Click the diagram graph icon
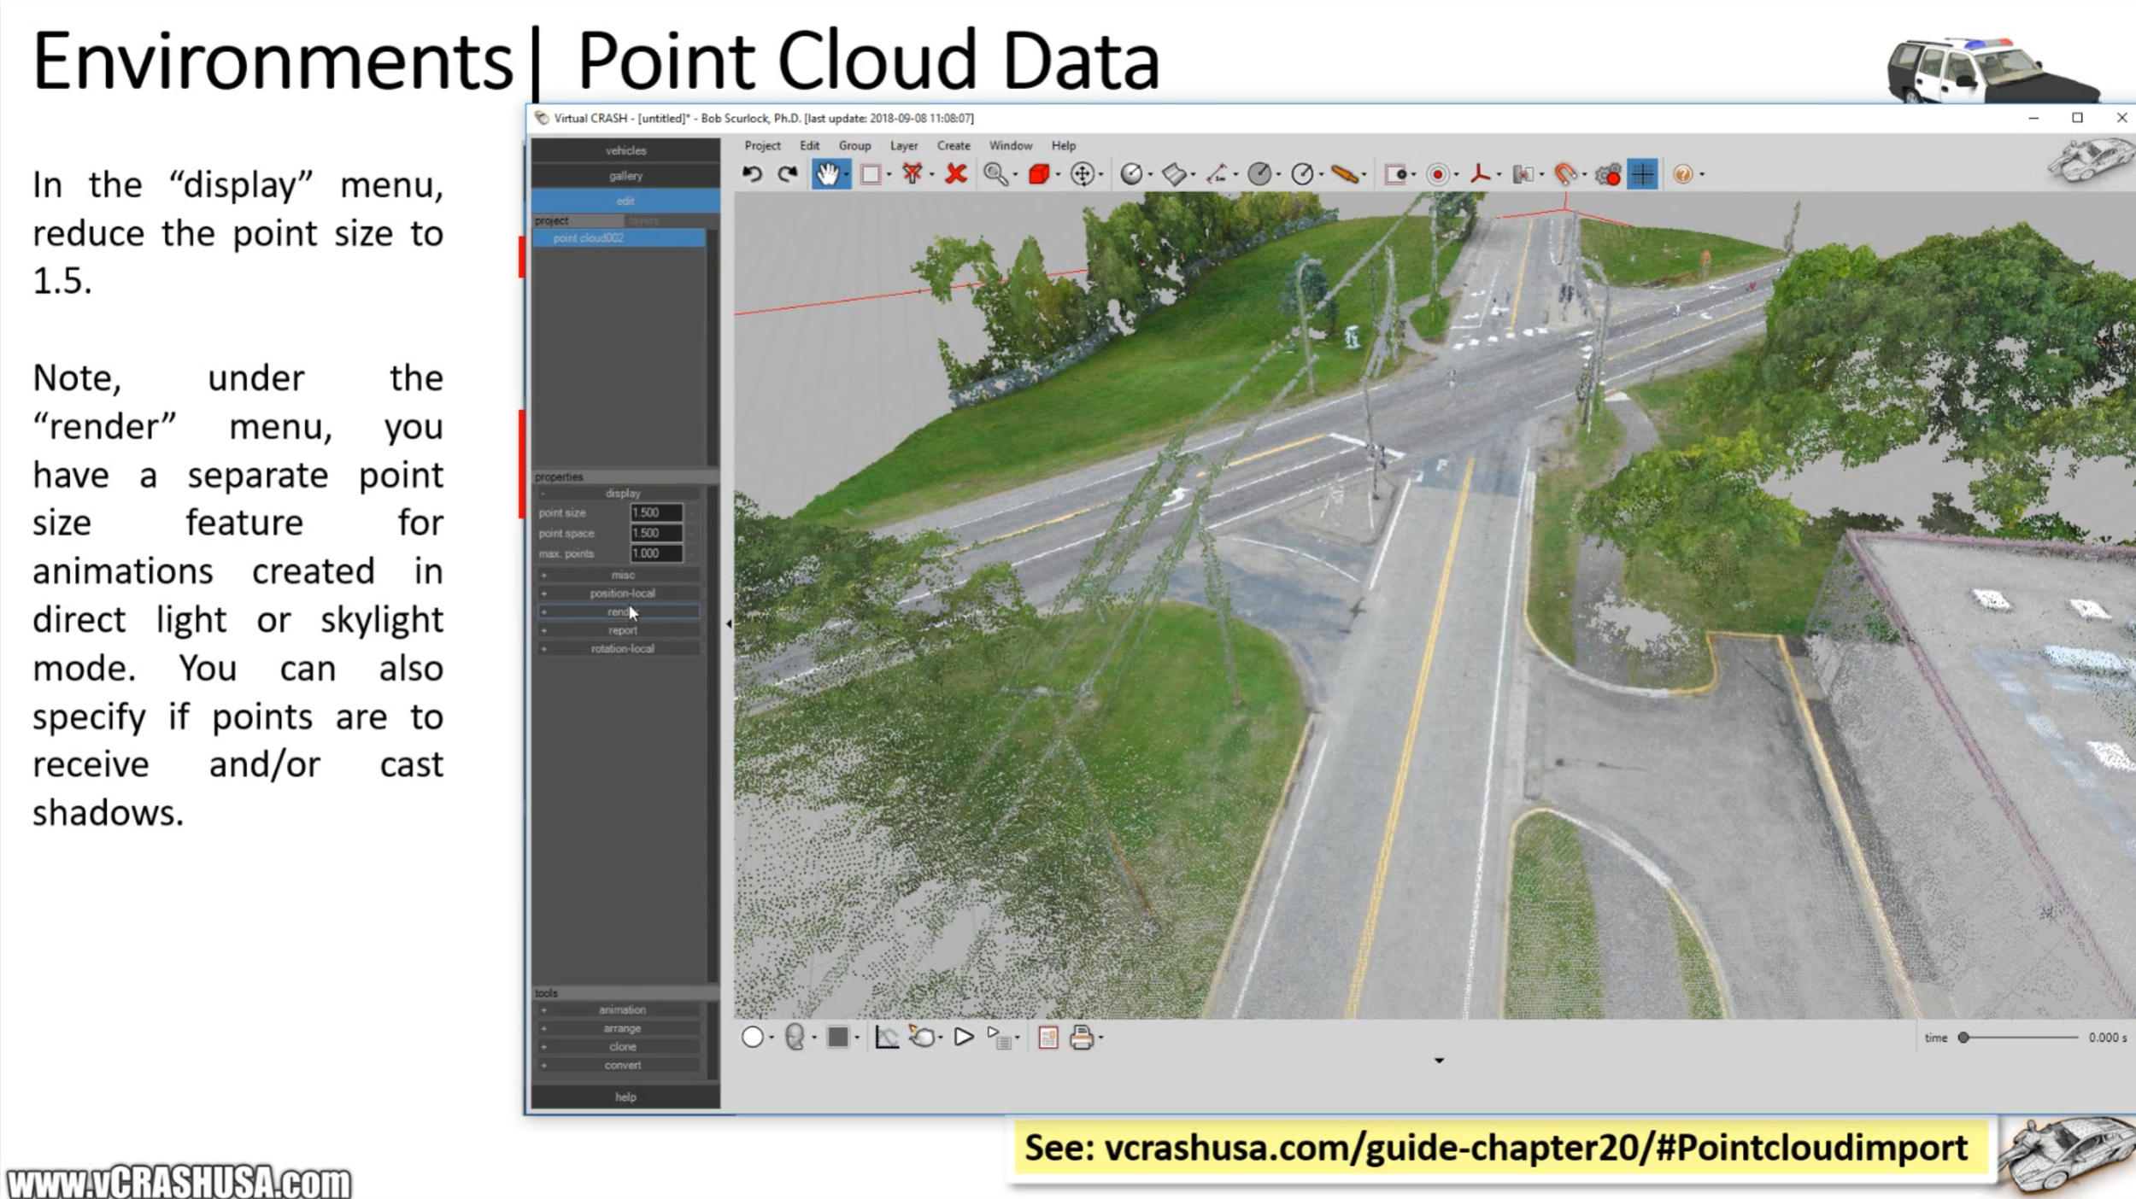The image size is (2136, 1199). tap(887, 1037)
